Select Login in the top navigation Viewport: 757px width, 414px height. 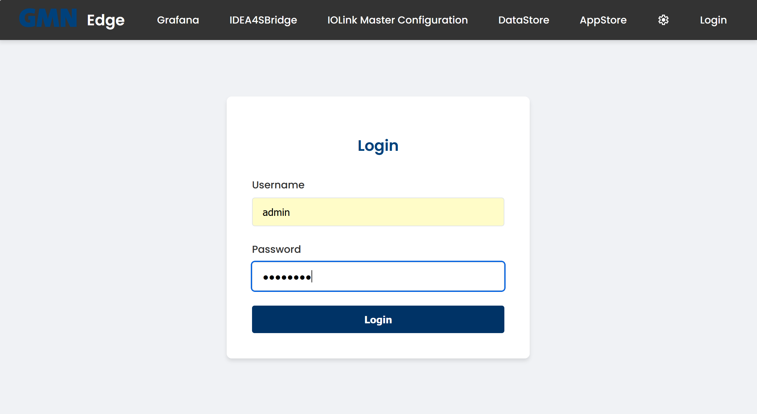coord(713,20)
